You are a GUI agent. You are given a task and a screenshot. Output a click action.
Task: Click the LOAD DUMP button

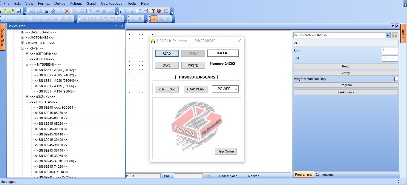click(x=196, y=89)
